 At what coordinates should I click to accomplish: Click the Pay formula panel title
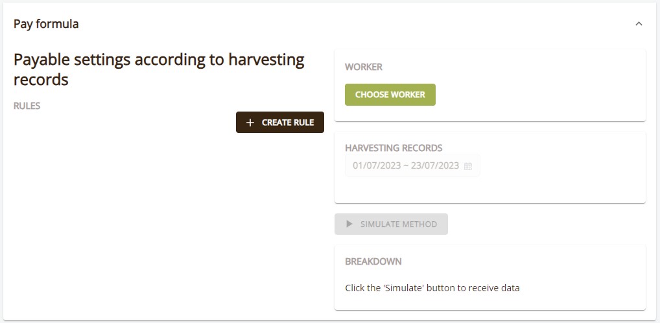coord(46,24)
